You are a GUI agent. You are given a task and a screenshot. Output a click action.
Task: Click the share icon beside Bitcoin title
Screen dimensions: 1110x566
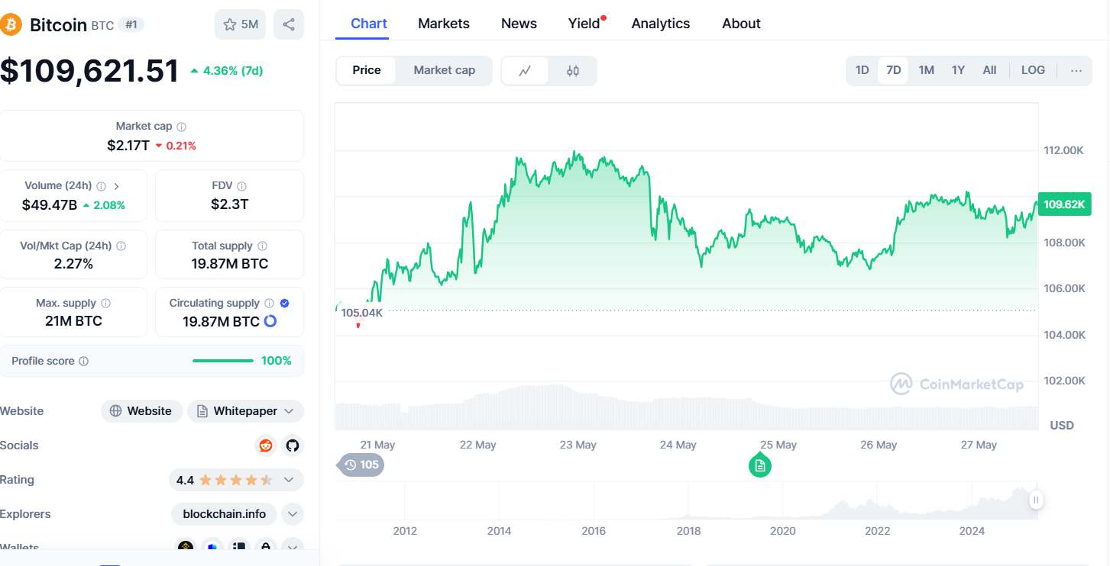pyautogui.click(x=289, y=24)
